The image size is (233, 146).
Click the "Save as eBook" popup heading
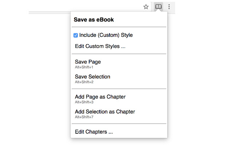coord(94,20)
